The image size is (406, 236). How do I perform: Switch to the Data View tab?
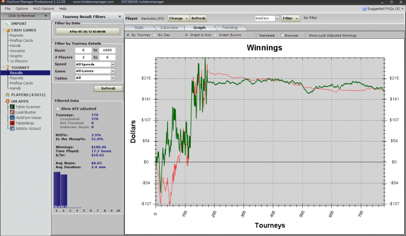(169, 27)
